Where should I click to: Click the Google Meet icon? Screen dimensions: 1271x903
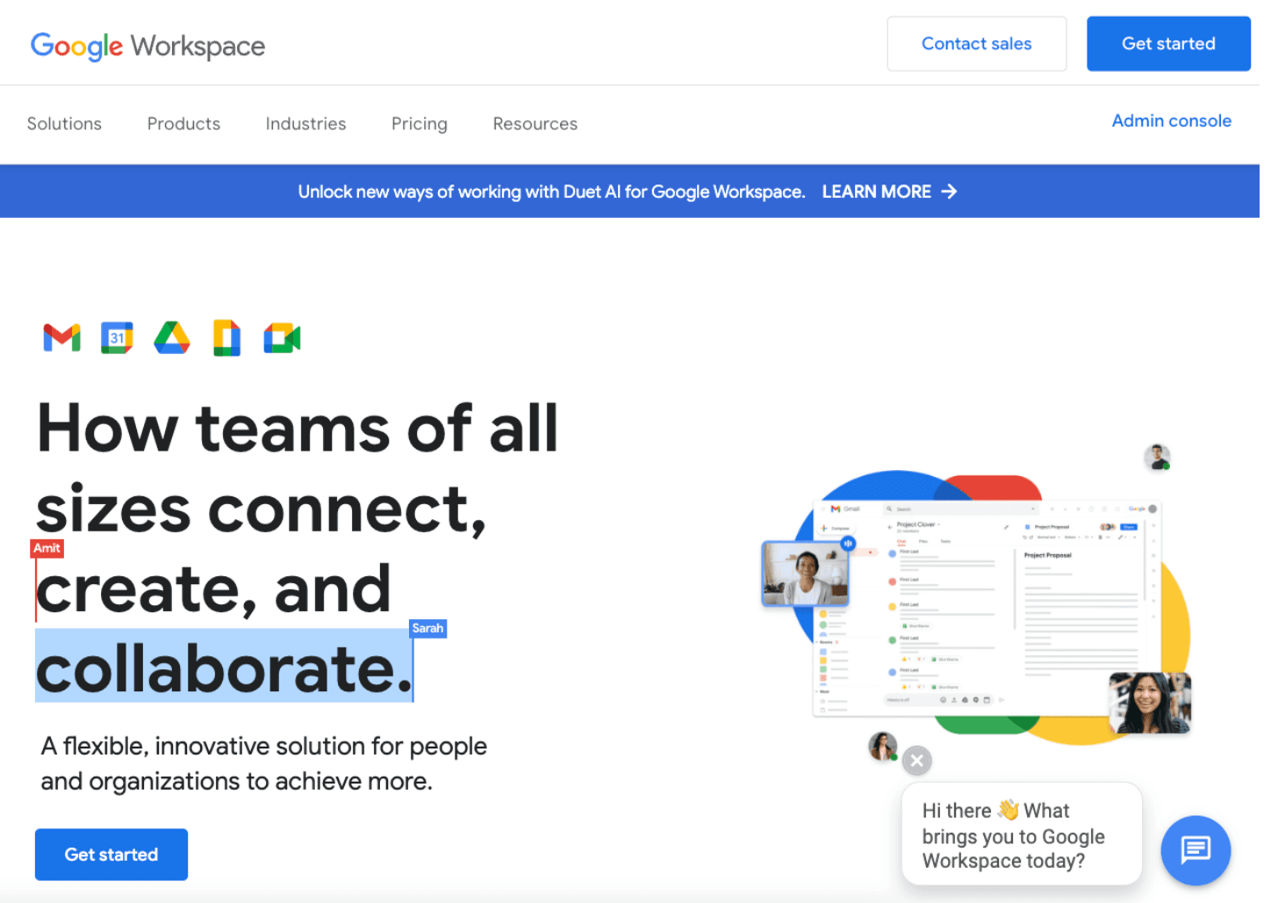pyautogui.click(x=282, y=337)
